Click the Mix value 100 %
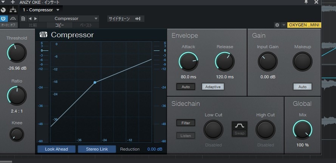Screen dimensions: 336x163 click(303, 145)
